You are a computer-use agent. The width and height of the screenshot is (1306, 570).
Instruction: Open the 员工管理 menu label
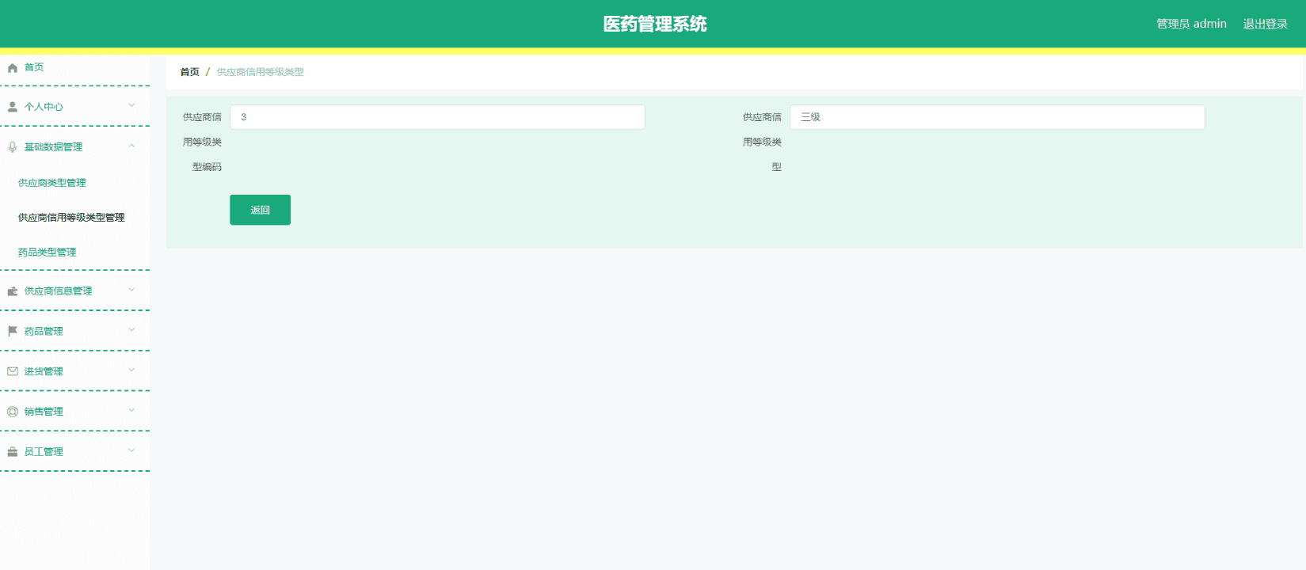[x=44, y=452]
